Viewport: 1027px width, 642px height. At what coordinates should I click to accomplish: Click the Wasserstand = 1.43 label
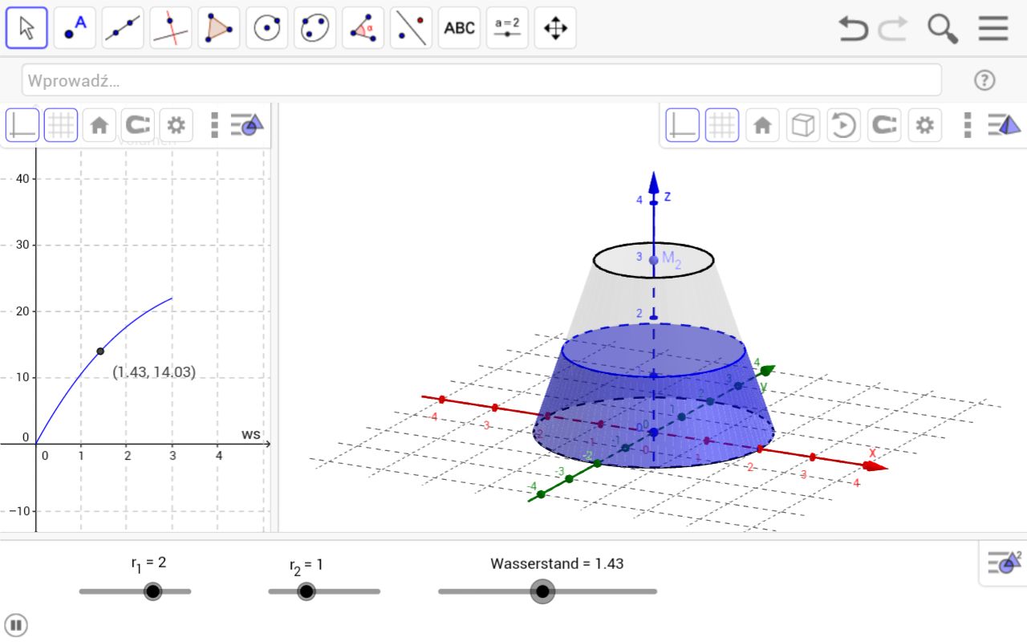coord(557,563)
